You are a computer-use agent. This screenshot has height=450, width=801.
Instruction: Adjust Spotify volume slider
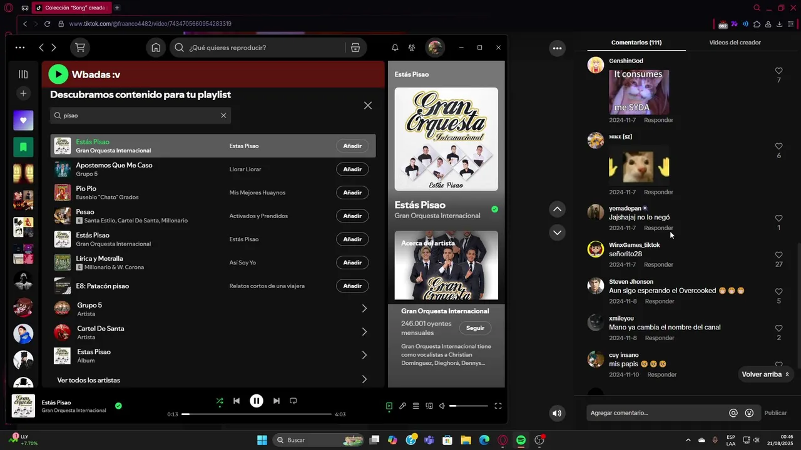click(468, 406)
